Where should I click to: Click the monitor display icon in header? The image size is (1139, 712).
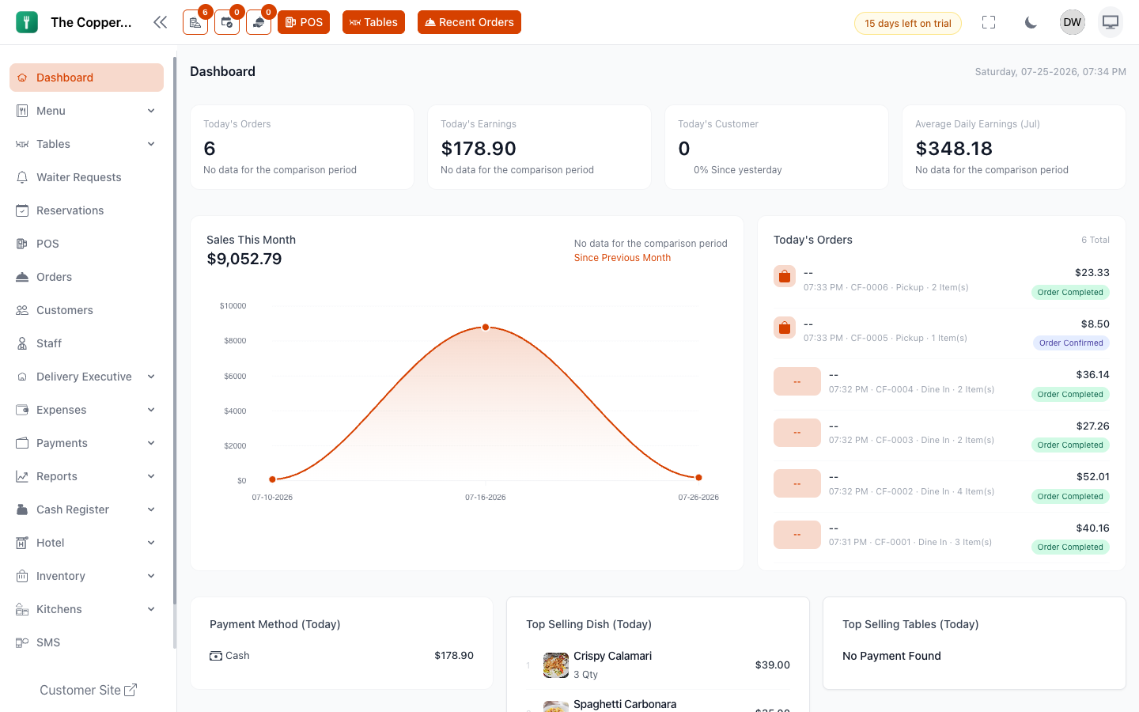(x=1111, y=22)
